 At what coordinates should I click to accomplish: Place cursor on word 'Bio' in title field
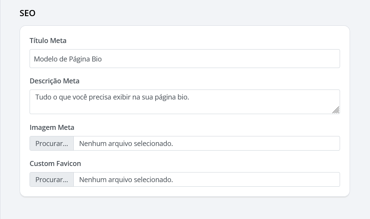pos(96,59)
